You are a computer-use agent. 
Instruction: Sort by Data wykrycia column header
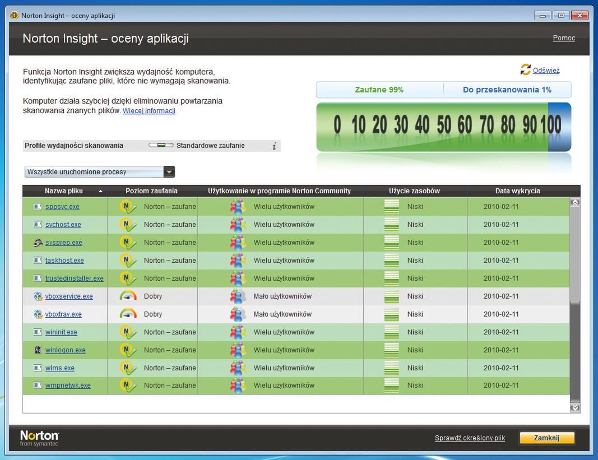[518, 191]
